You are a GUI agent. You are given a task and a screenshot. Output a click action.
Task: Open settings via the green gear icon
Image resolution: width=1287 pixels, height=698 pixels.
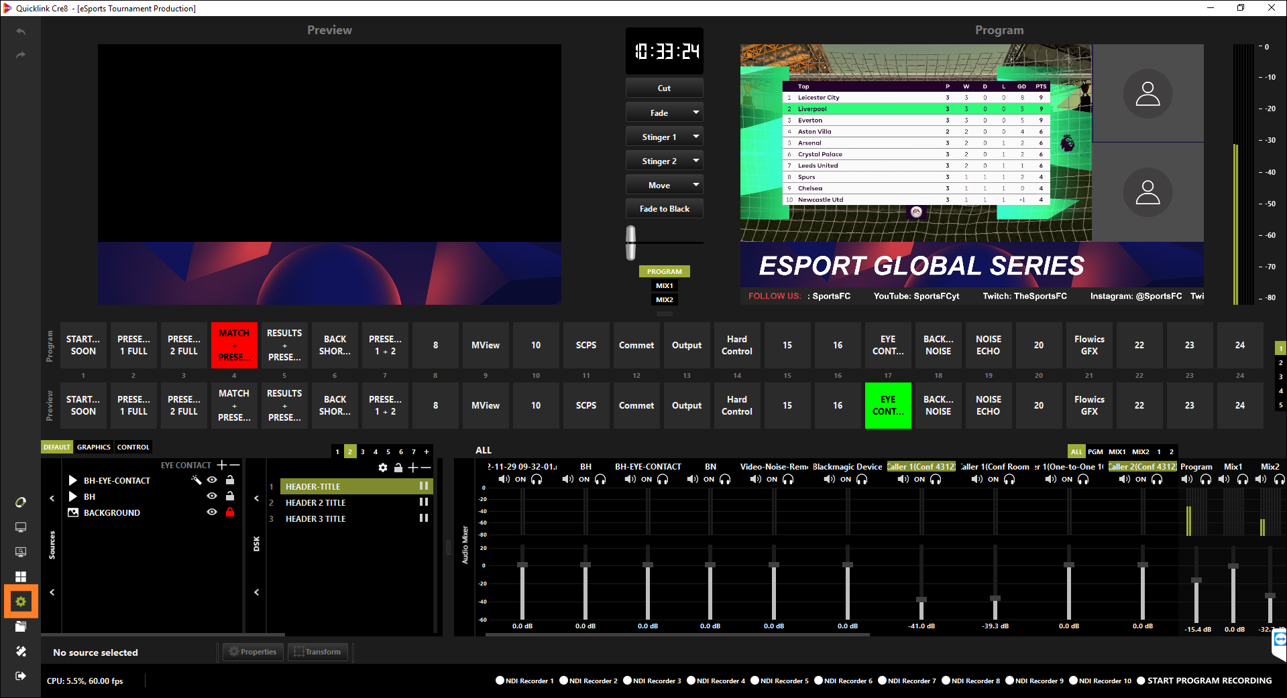21,602
